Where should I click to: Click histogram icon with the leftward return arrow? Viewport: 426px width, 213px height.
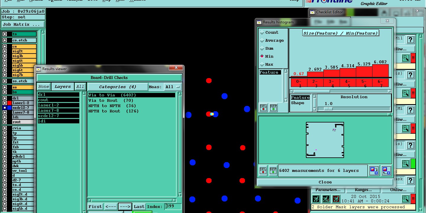tap(386, 171)
